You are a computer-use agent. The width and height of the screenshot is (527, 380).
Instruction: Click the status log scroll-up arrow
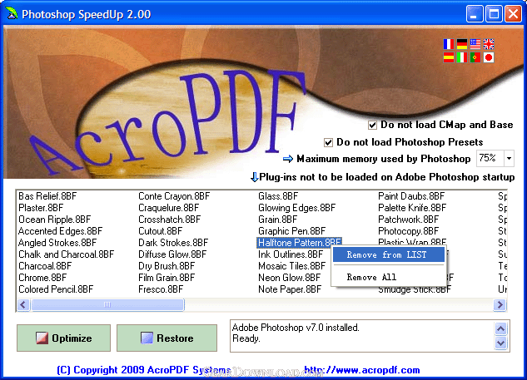501,328
